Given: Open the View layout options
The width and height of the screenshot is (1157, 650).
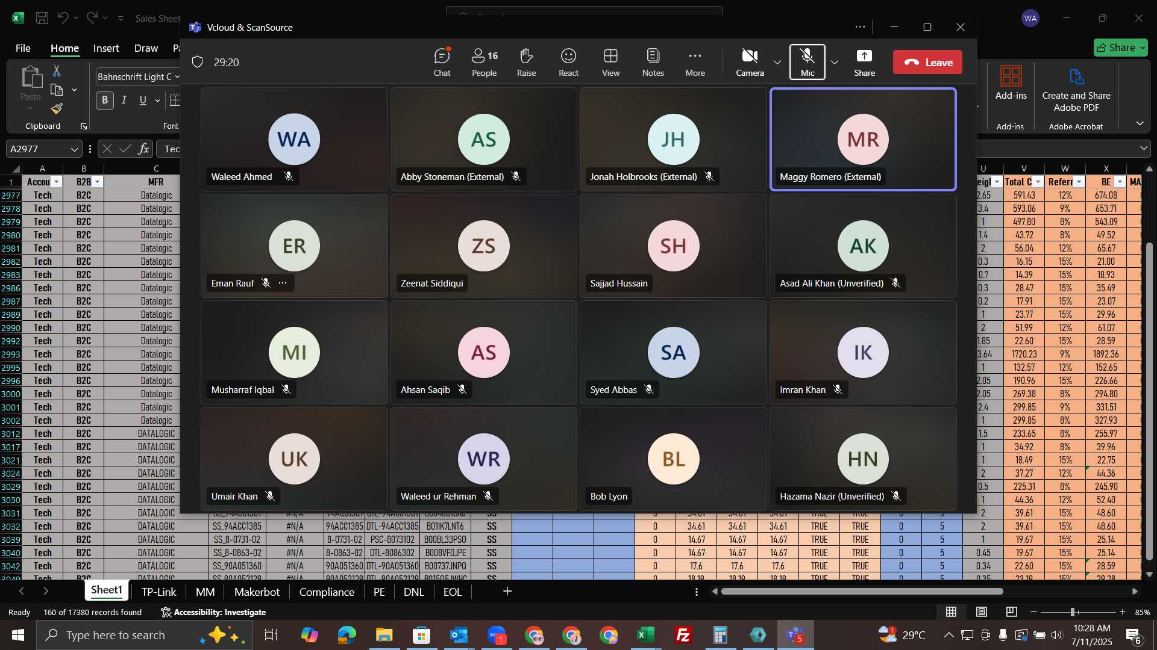Looking at the screenshot, I should (x=610, y=62).
